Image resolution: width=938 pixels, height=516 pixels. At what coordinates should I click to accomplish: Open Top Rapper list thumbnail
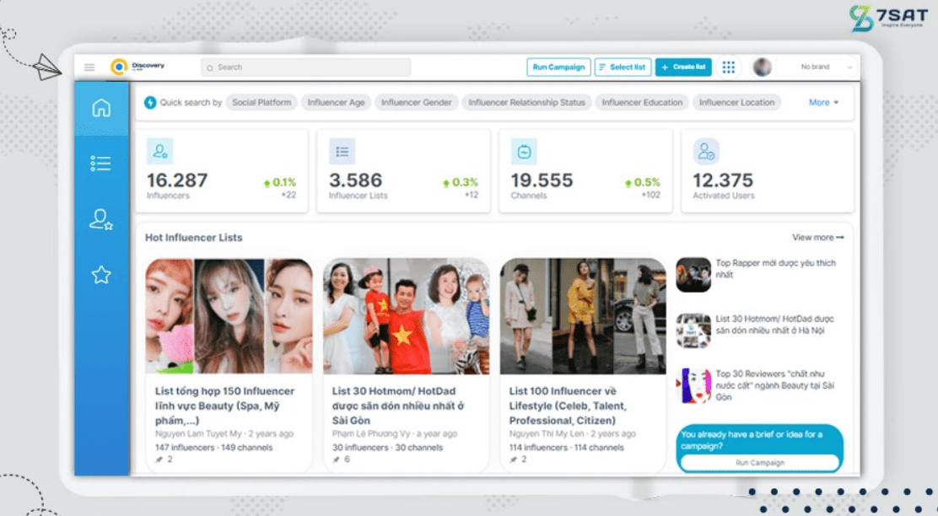[693, 275]
